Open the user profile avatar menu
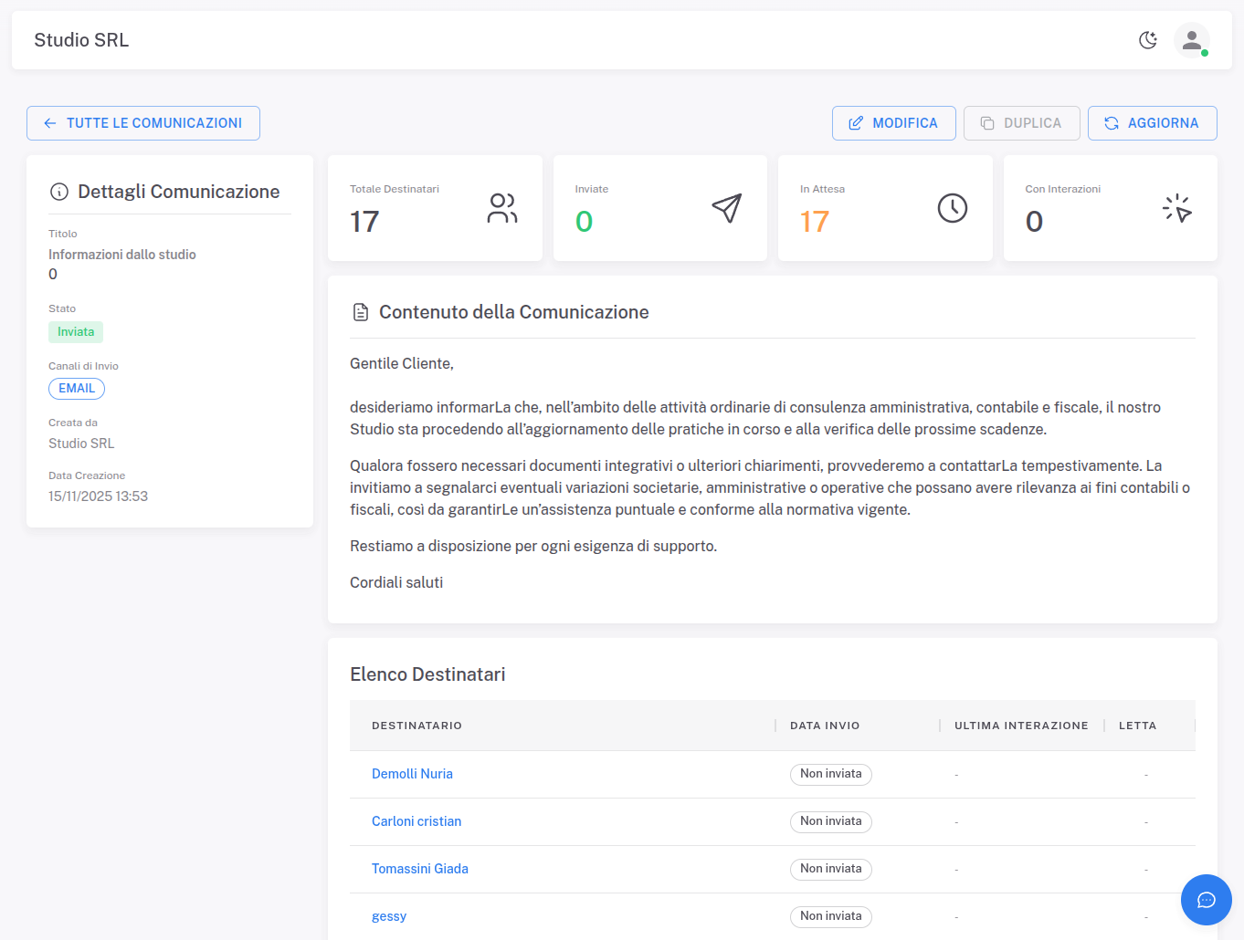 [x=1193, y=40]
